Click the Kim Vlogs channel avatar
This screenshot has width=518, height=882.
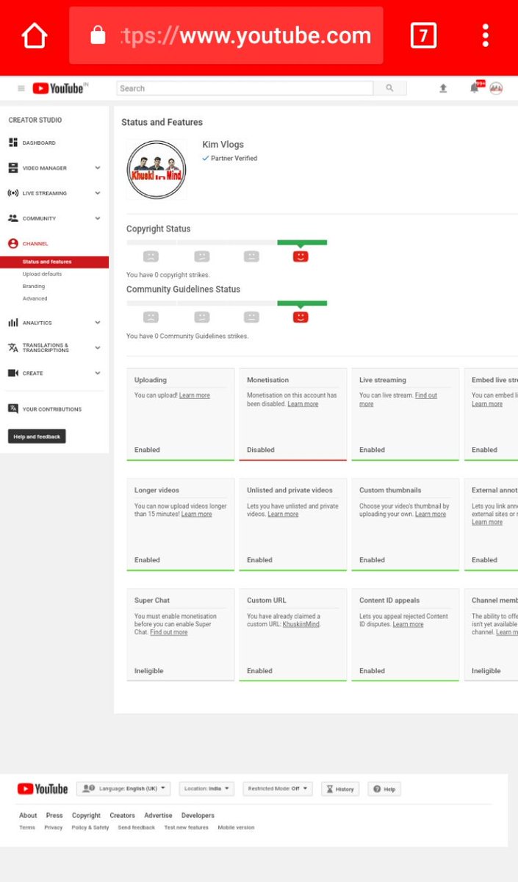pos(156,170)
